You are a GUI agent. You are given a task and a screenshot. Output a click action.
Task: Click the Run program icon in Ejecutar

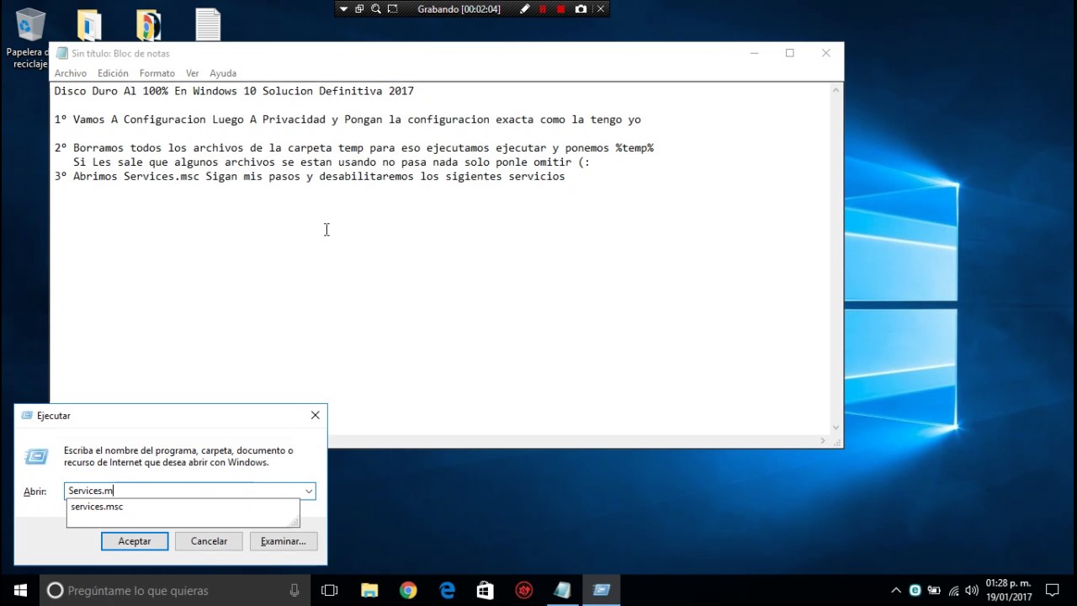coord(36,456)
